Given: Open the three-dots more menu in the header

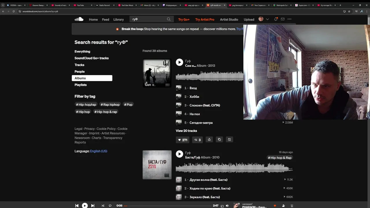Looking at the screenshot, I should [289, 19].
